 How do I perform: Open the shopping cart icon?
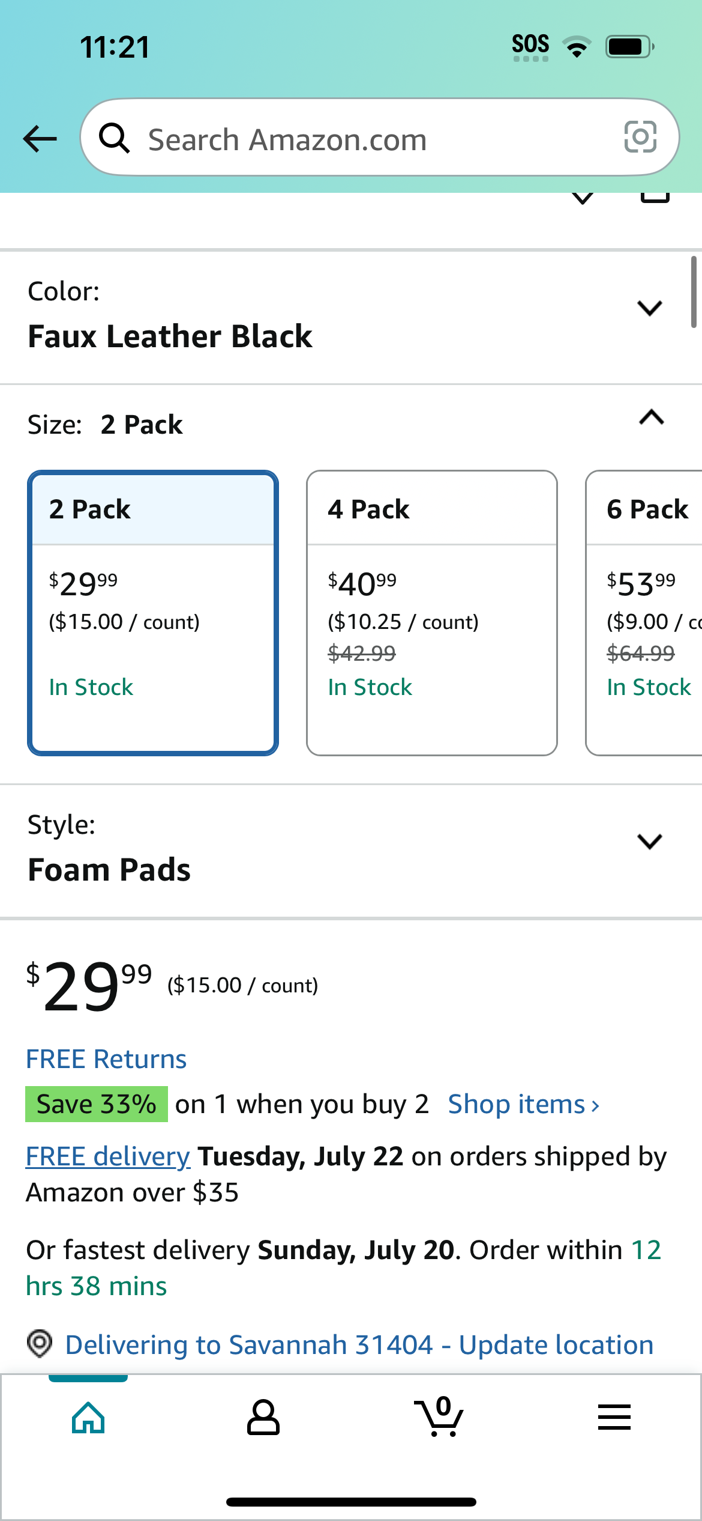coord(439,1416)
